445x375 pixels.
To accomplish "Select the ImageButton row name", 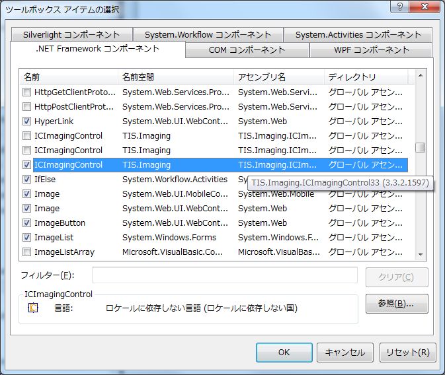I will click(x=60, y=222).
